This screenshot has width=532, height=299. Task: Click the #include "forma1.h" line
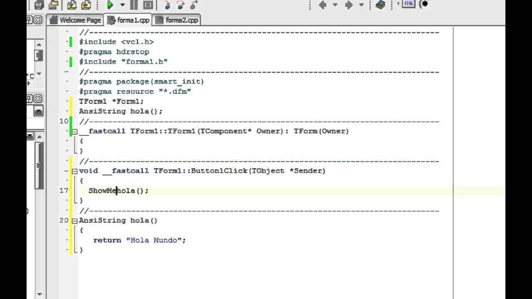[123, 62]
